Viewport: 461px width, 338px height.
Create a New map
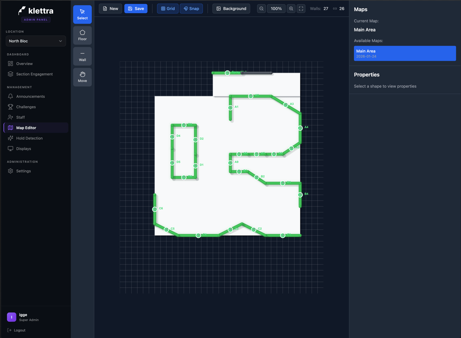pyautogui.click(x=111, y=8)
